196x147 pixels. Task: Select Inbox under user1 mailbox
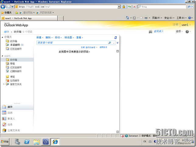pyautogui.click(x=17, y=60)
